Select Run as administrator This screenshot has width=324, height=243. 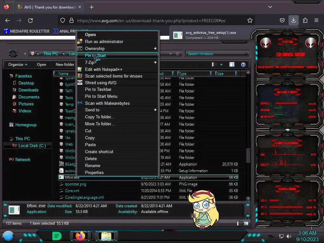117,41
